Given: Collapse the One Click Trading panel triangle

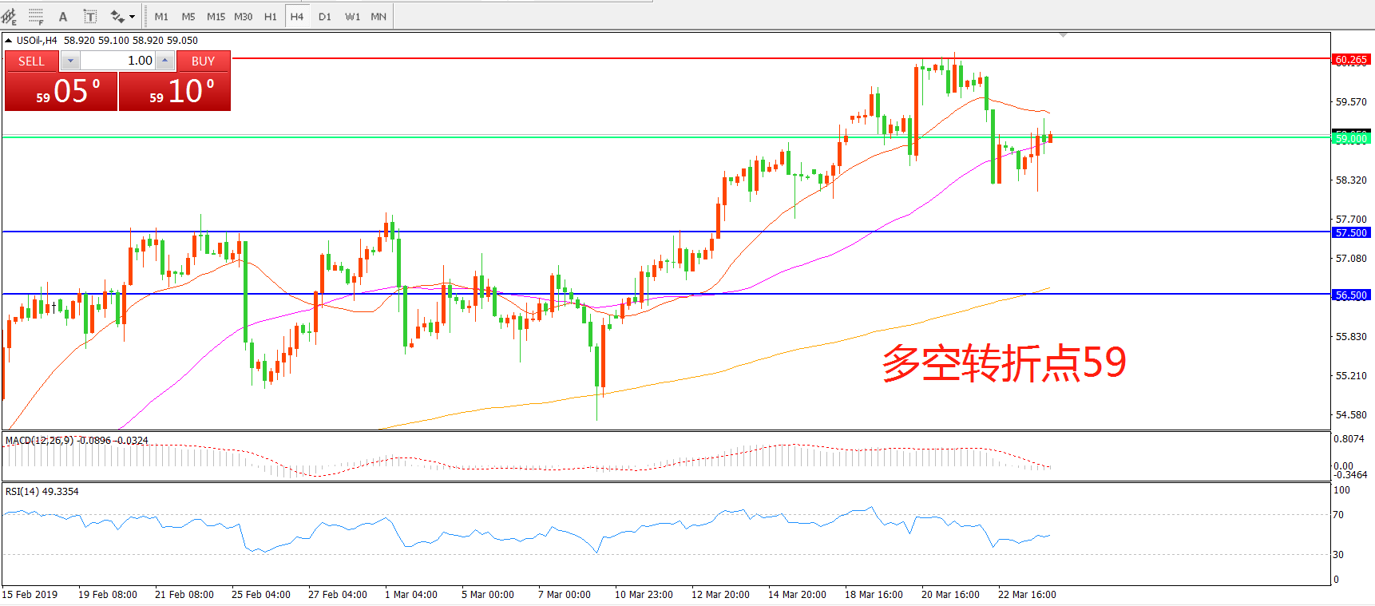Looking at the screenshot, I should (8, 40).
